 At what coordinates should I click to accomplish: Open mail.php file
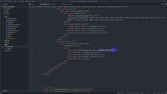(9, 49)
